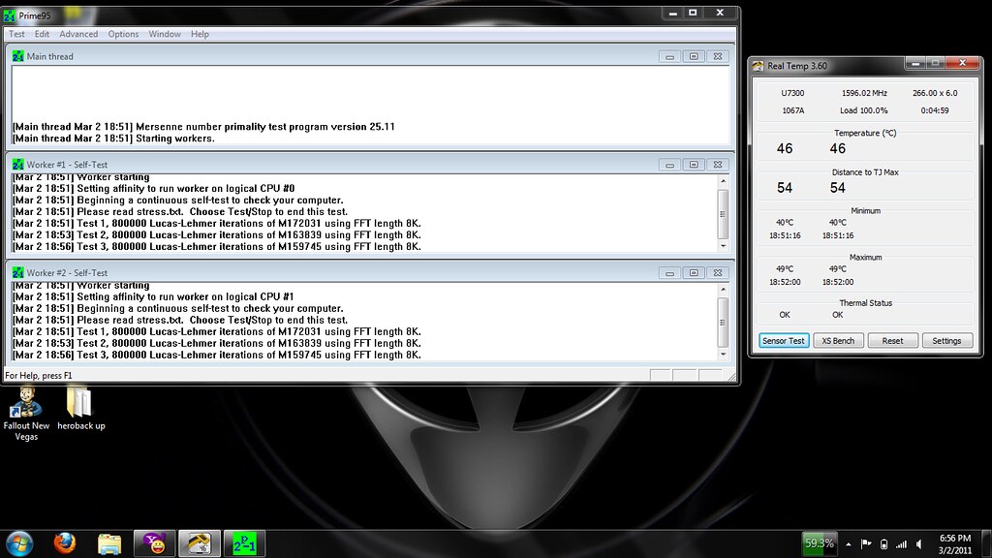Click the Real Temp title bar icon
The image size is (992, 558).
pyautogui.click(x=758, y=66)
